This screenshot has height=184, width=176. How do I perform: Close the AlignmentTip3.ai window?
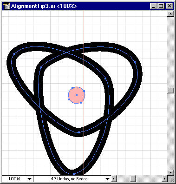pyautogui.click(x=169, y=6)
